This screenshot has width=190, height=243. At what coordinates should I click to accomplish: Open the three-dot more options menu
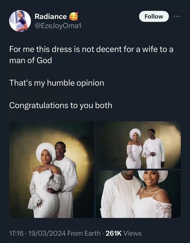(x=177, y=16)
